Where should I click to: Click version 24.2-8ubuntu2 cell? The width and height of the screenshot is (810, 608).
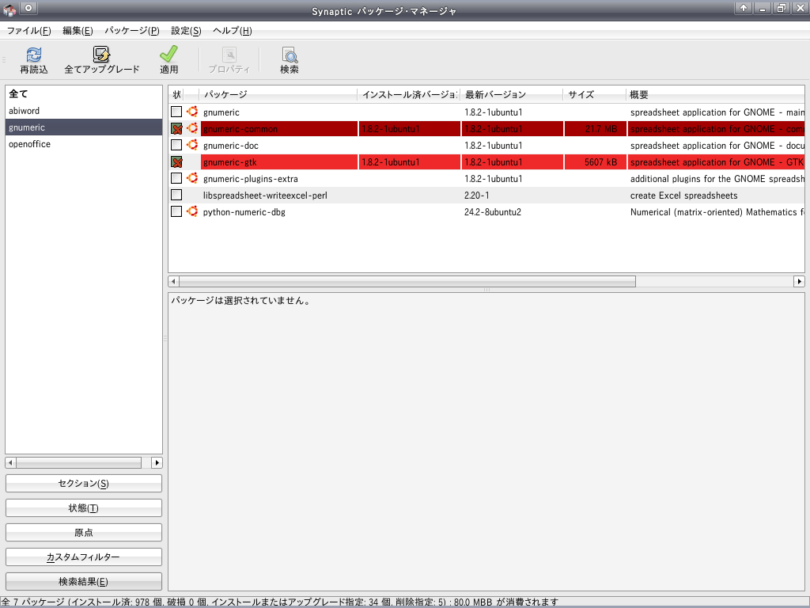(493, 212)
